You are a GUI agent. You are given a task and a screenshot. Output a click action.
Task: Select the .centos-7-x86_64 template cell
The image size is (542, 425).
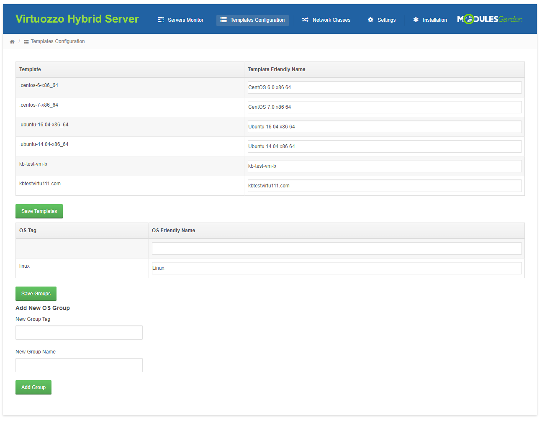[x=130, y=107]
